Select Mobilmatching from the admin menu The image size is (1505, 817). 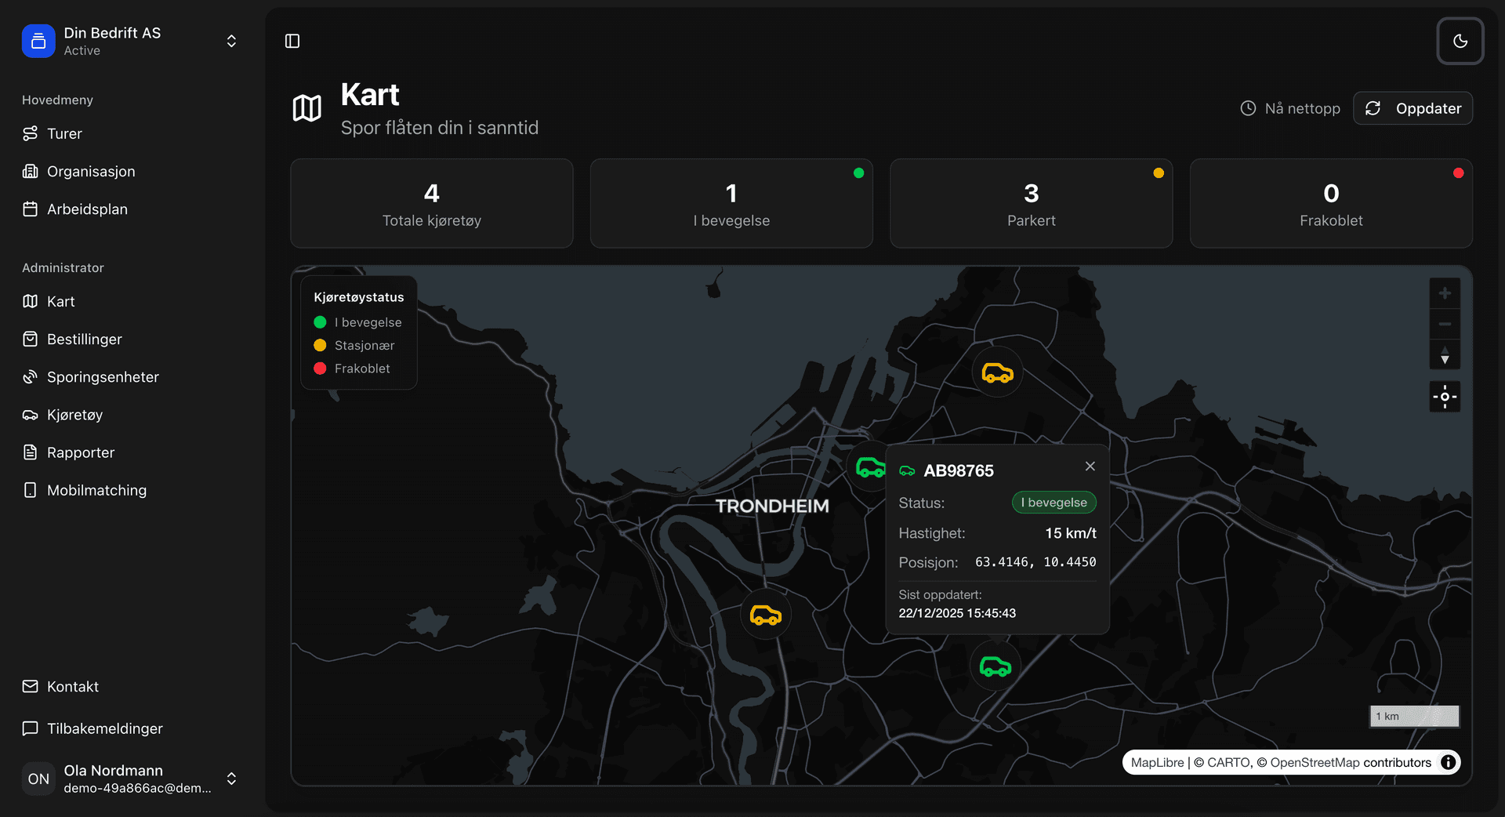(96, 490)
